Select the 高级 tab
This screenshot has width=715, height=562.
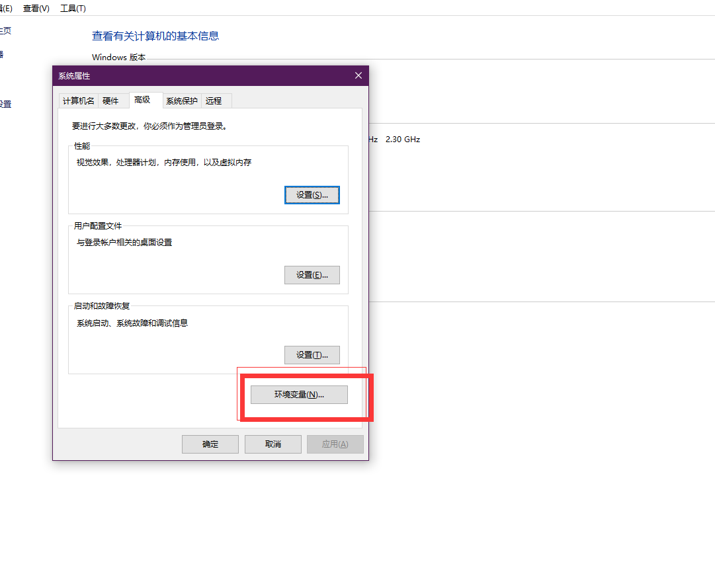(x=142, y=100)
